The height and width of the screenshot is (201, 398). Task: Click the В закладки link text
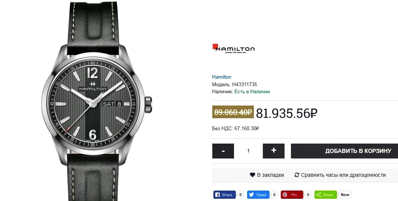[270, 175]
